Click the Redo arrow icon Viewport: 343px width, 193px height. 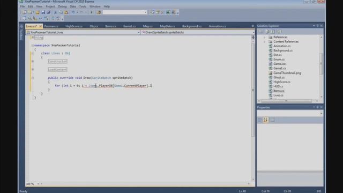click(81, 12)
